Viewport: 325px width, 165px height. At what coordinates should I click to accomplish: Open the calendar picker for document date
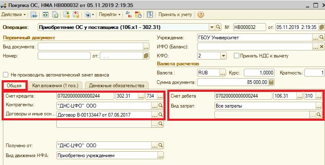pos(321,27)
